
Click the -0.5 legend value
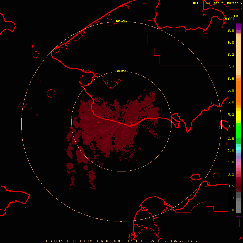[x=230, y=186]
